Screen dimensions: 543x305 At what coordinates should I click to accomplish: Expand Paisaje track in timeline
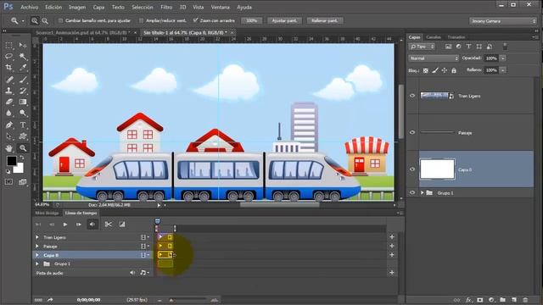coord(37,247)
